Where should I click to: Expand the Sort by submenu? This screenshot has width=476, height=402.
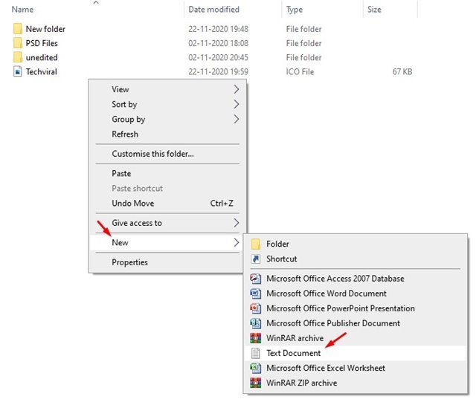pos(124,105)
